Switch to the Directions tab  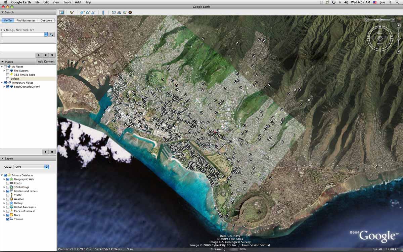point(46,20)
